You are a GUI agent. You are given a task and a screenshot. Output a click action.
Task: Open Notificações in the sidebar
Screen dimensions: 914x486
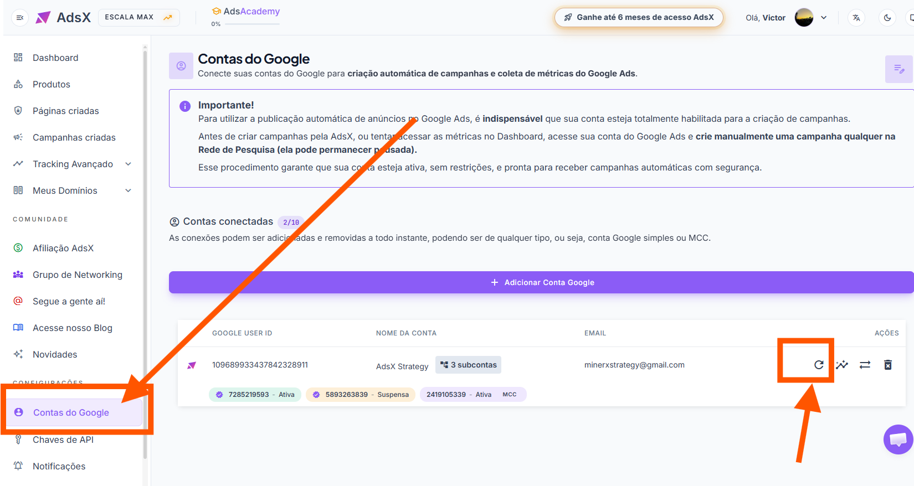click(59, 466)
